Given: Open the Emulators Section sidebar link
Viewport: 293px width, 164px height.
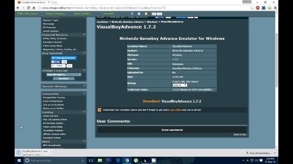Looking at the screenshot, I should [x=53, y=42].
